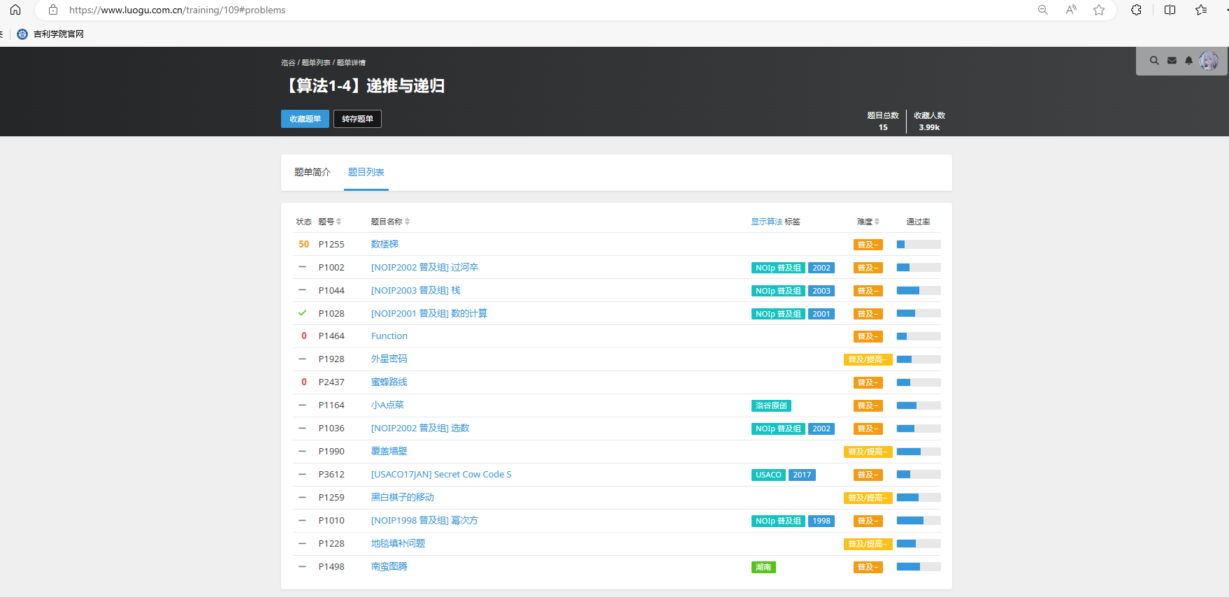Add page to favorites star icon
Viewport: 1229px width, 597px height.
(1099, 10)
